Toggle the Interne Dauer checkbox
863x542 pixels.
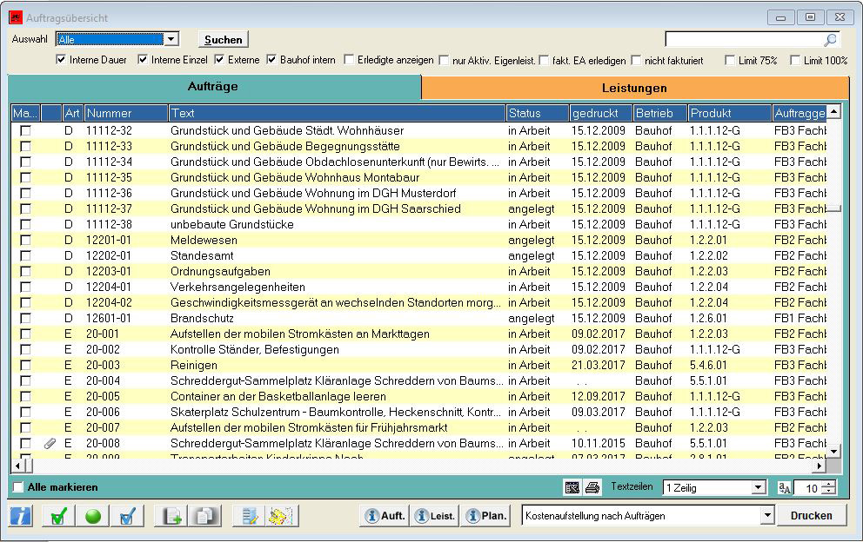click(61, 60)
